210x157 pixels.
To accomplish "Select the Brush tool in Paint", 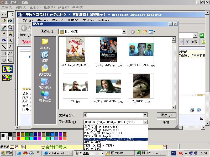I will click(x=10, y=34).
